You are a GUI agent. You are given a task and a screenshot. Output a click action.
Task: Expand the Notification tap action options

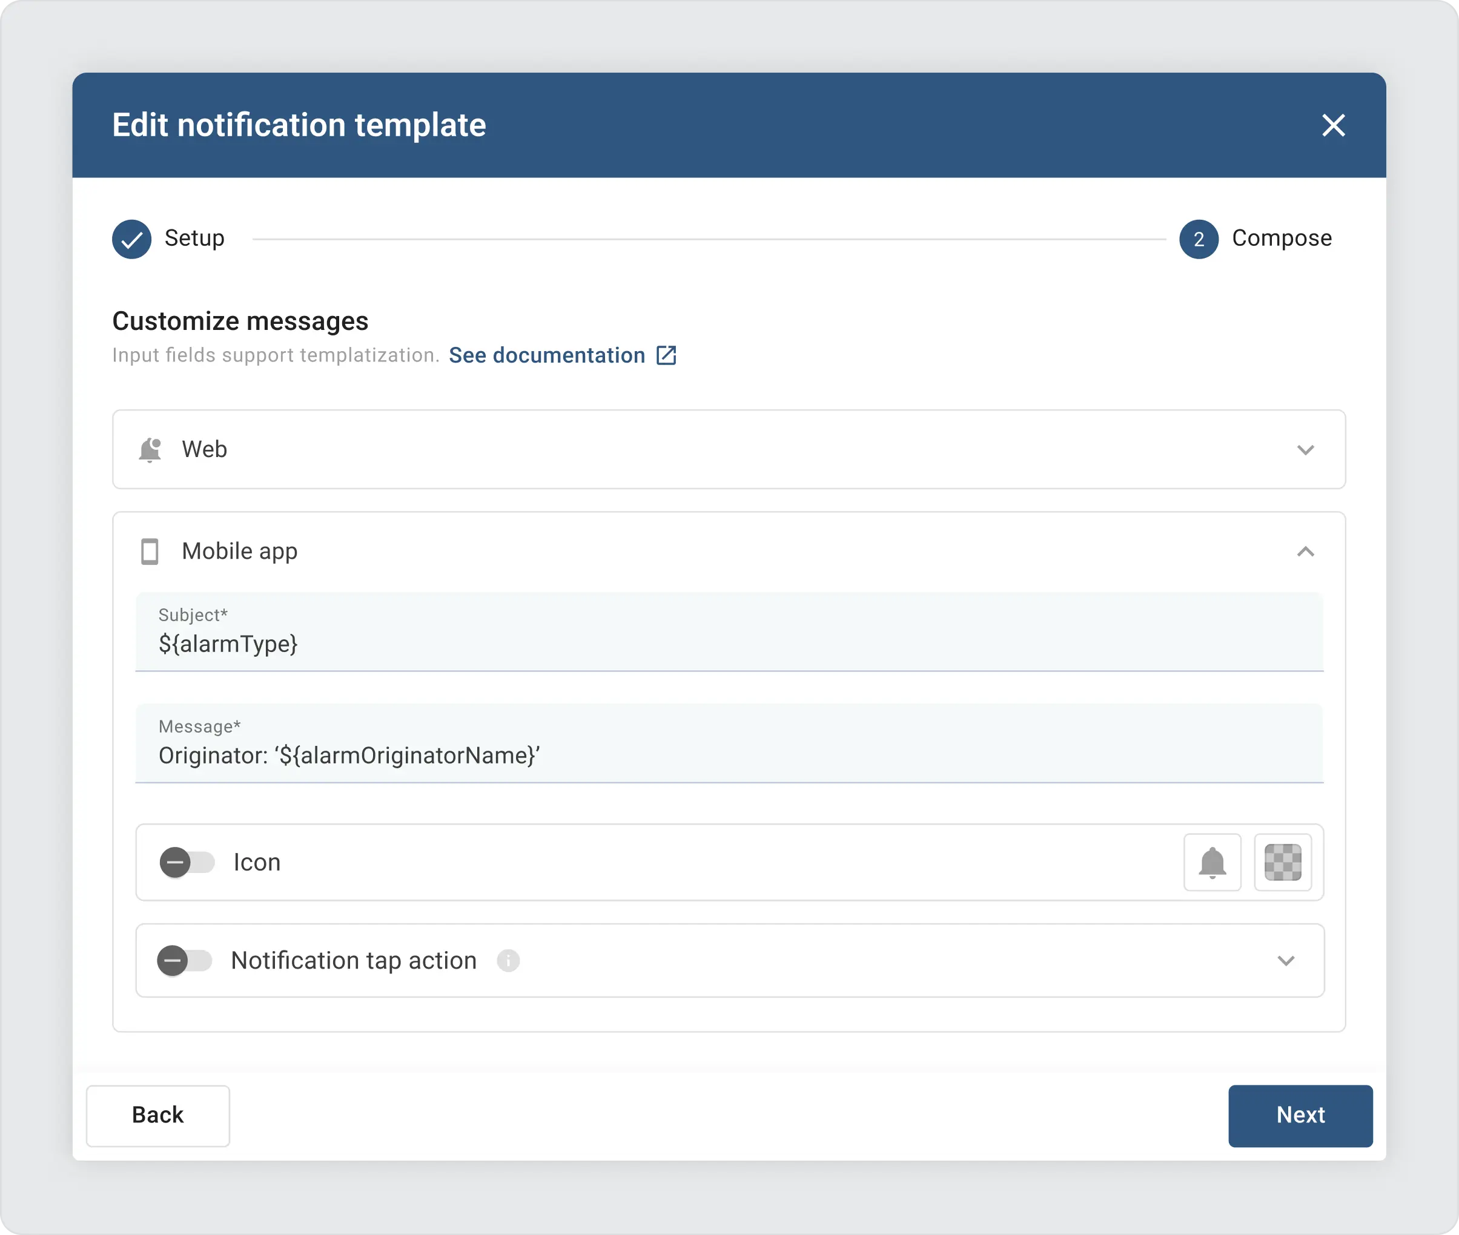pyautogui.click(x=1286, y=961)
